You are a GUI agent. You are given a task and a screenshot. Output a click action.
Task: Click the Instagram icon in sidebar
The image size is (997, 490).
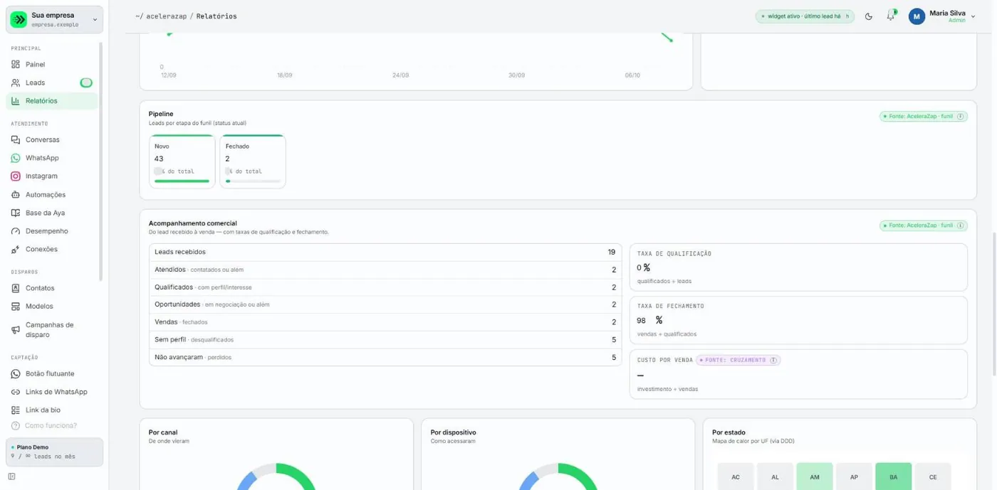tap(16, 176)
